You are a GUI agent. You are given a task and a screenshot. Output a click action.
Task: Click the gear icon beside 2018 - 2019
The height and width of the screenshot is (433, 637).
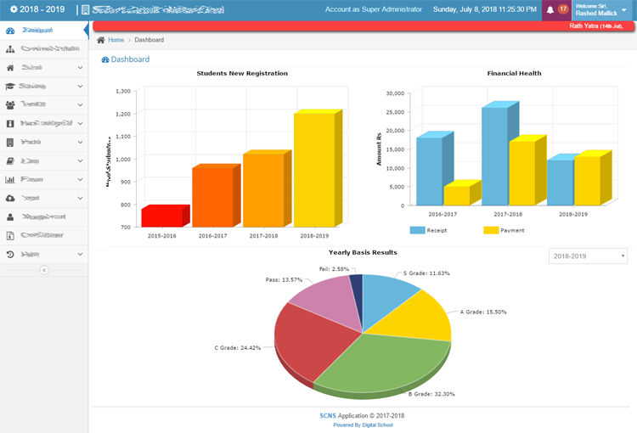(x=13, y=9)
